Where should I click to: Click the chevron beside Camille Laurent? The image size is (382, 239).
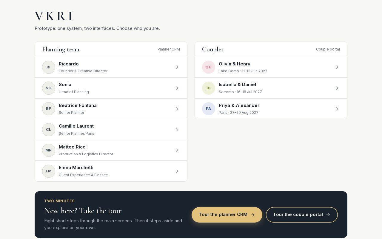pyautogui.click(x=177, y=130)
